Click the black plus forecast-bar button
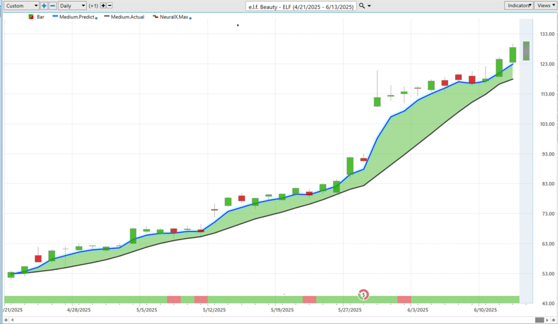 click(103, 5)
